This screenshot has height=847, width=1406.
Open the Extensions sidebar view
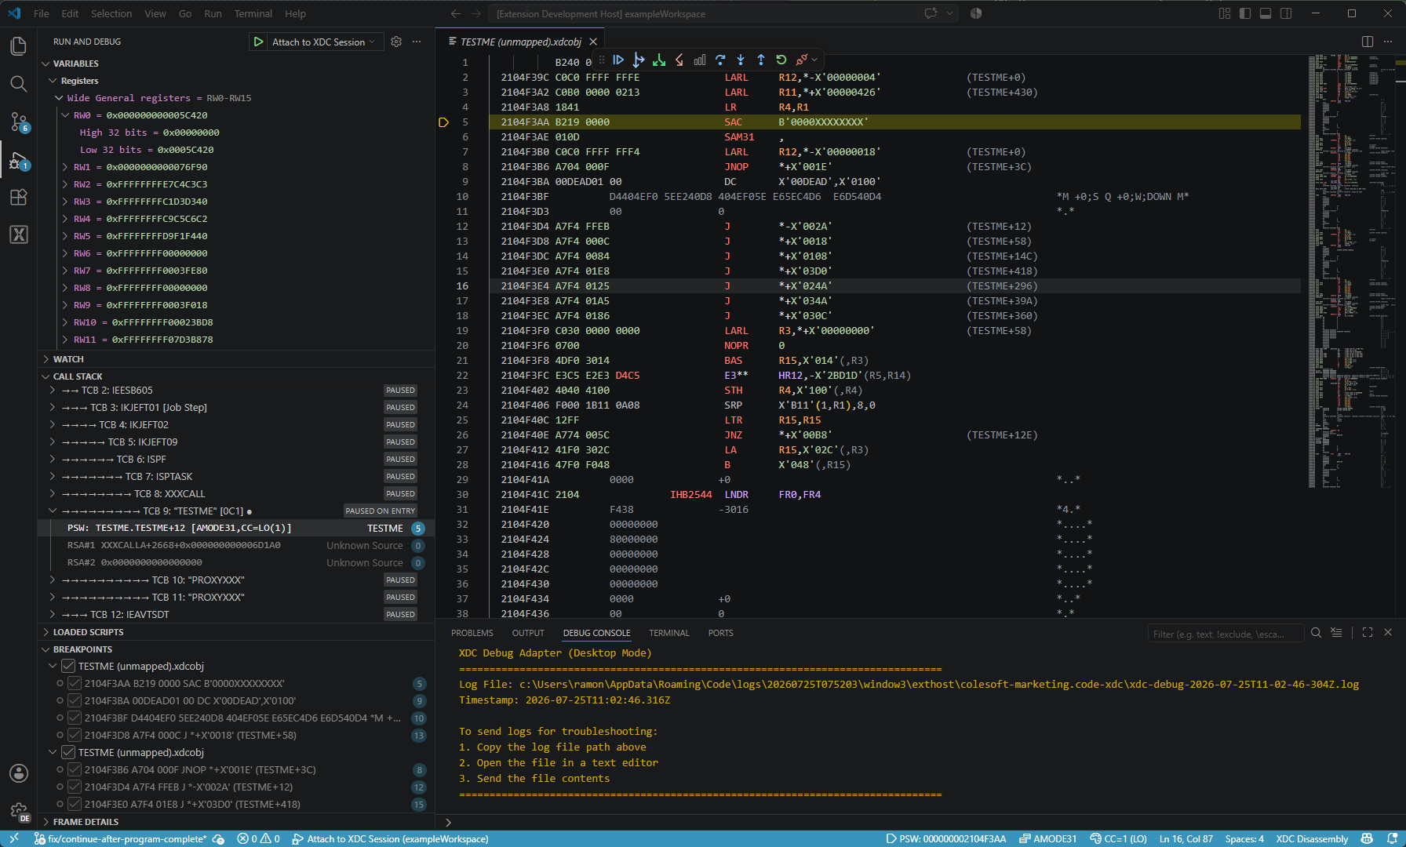(19, 197)
